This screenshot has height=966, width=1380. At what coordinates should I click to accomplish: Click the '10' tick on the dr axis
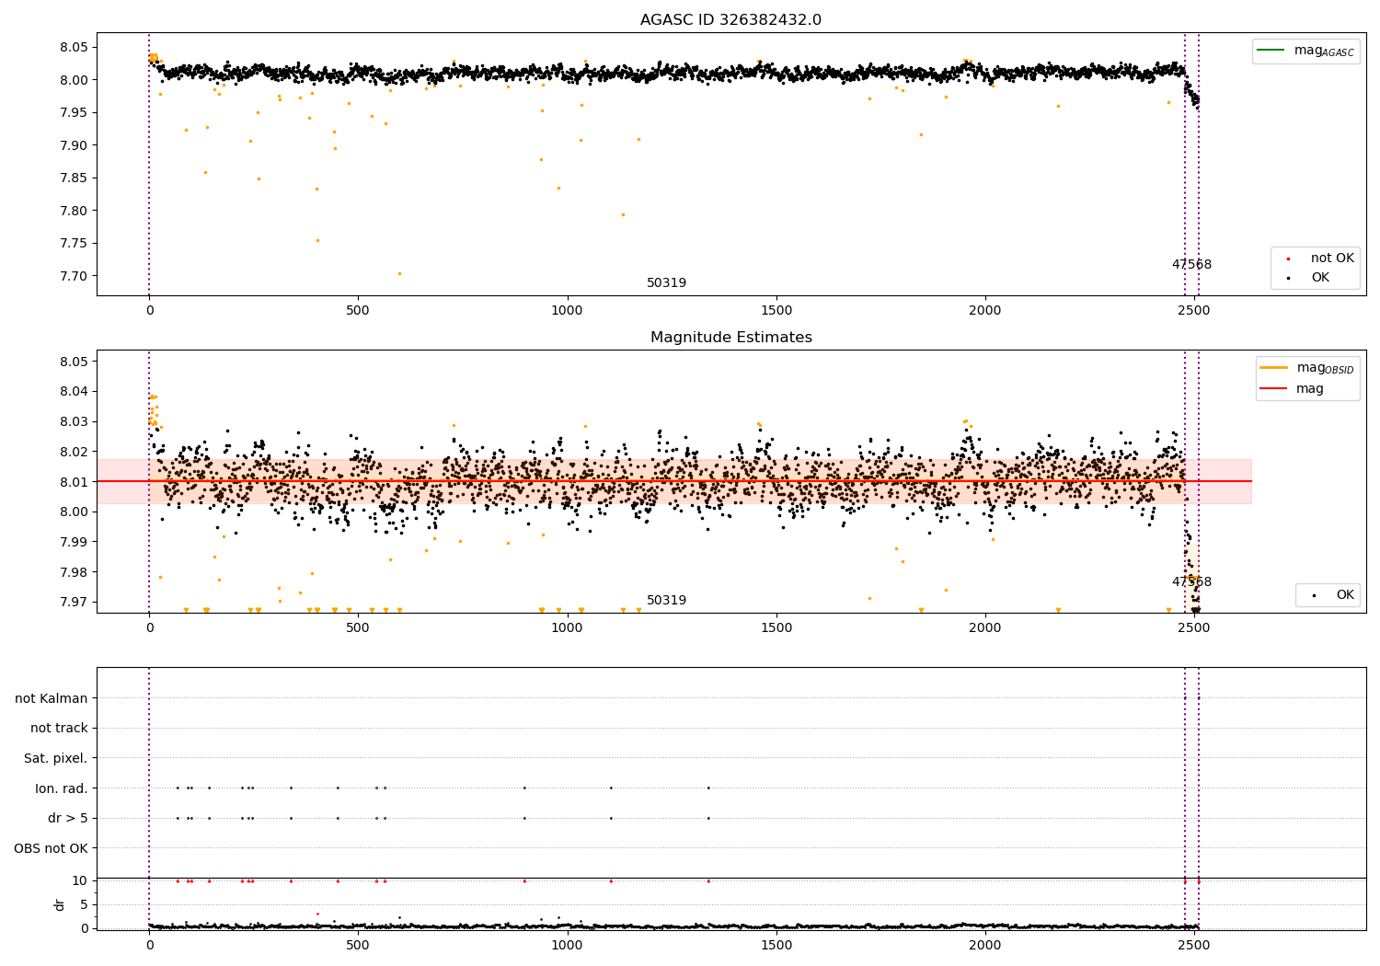(81, 880)
